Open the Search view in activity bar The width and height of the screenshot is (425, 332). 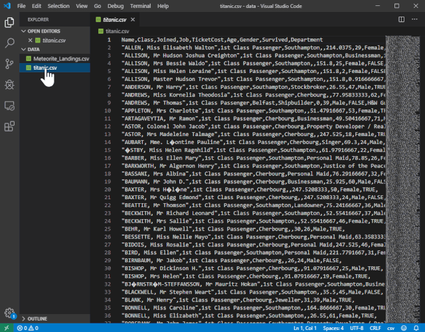pyautogui.click(x=9, y=42)
